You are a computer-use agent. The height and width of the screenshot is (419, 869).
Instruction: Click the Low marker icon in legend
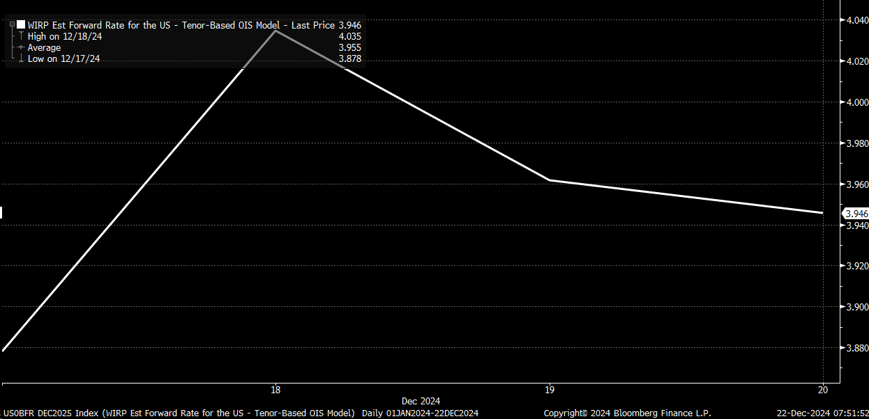[22, 59]
